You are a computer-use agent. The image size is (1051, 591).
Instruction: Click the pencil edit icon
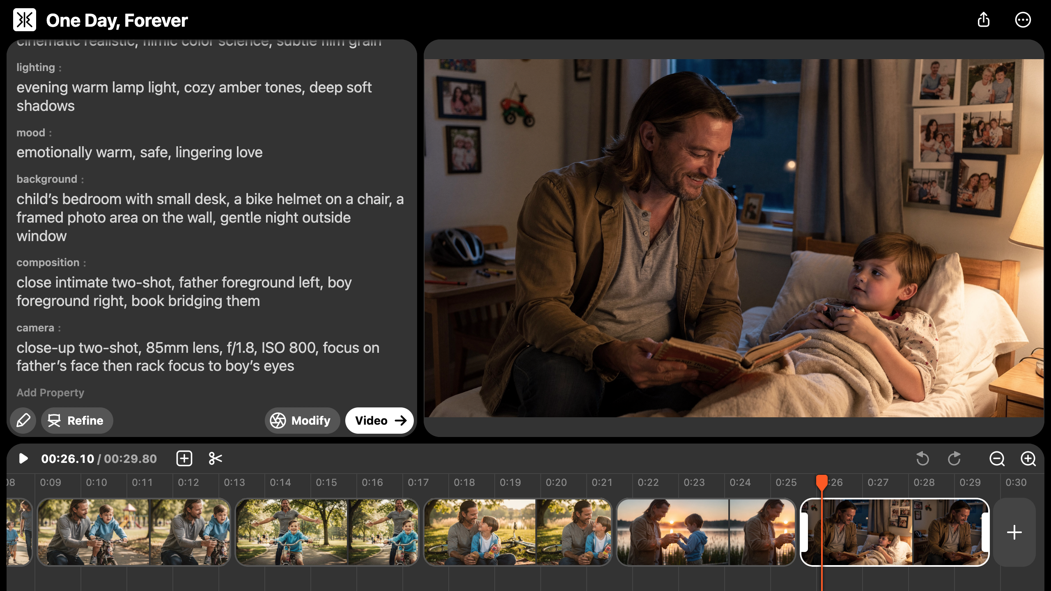point(23,420)
